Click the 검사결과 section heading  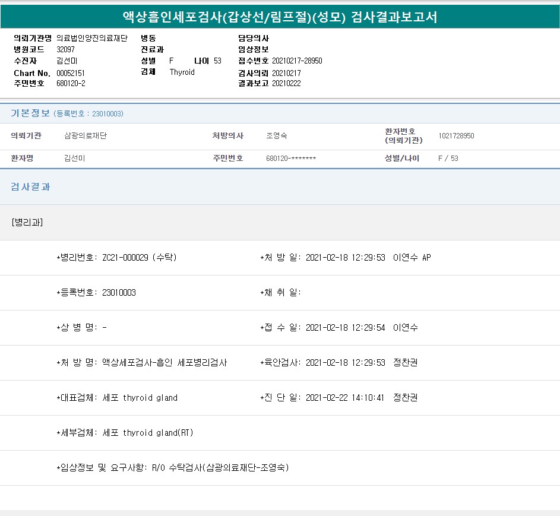(x=31, y=186)
